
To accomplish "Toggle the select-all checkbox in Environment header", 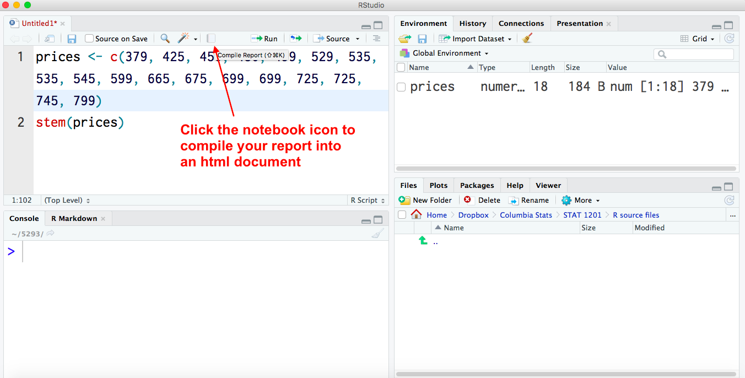I will click(x=401, y=67).
